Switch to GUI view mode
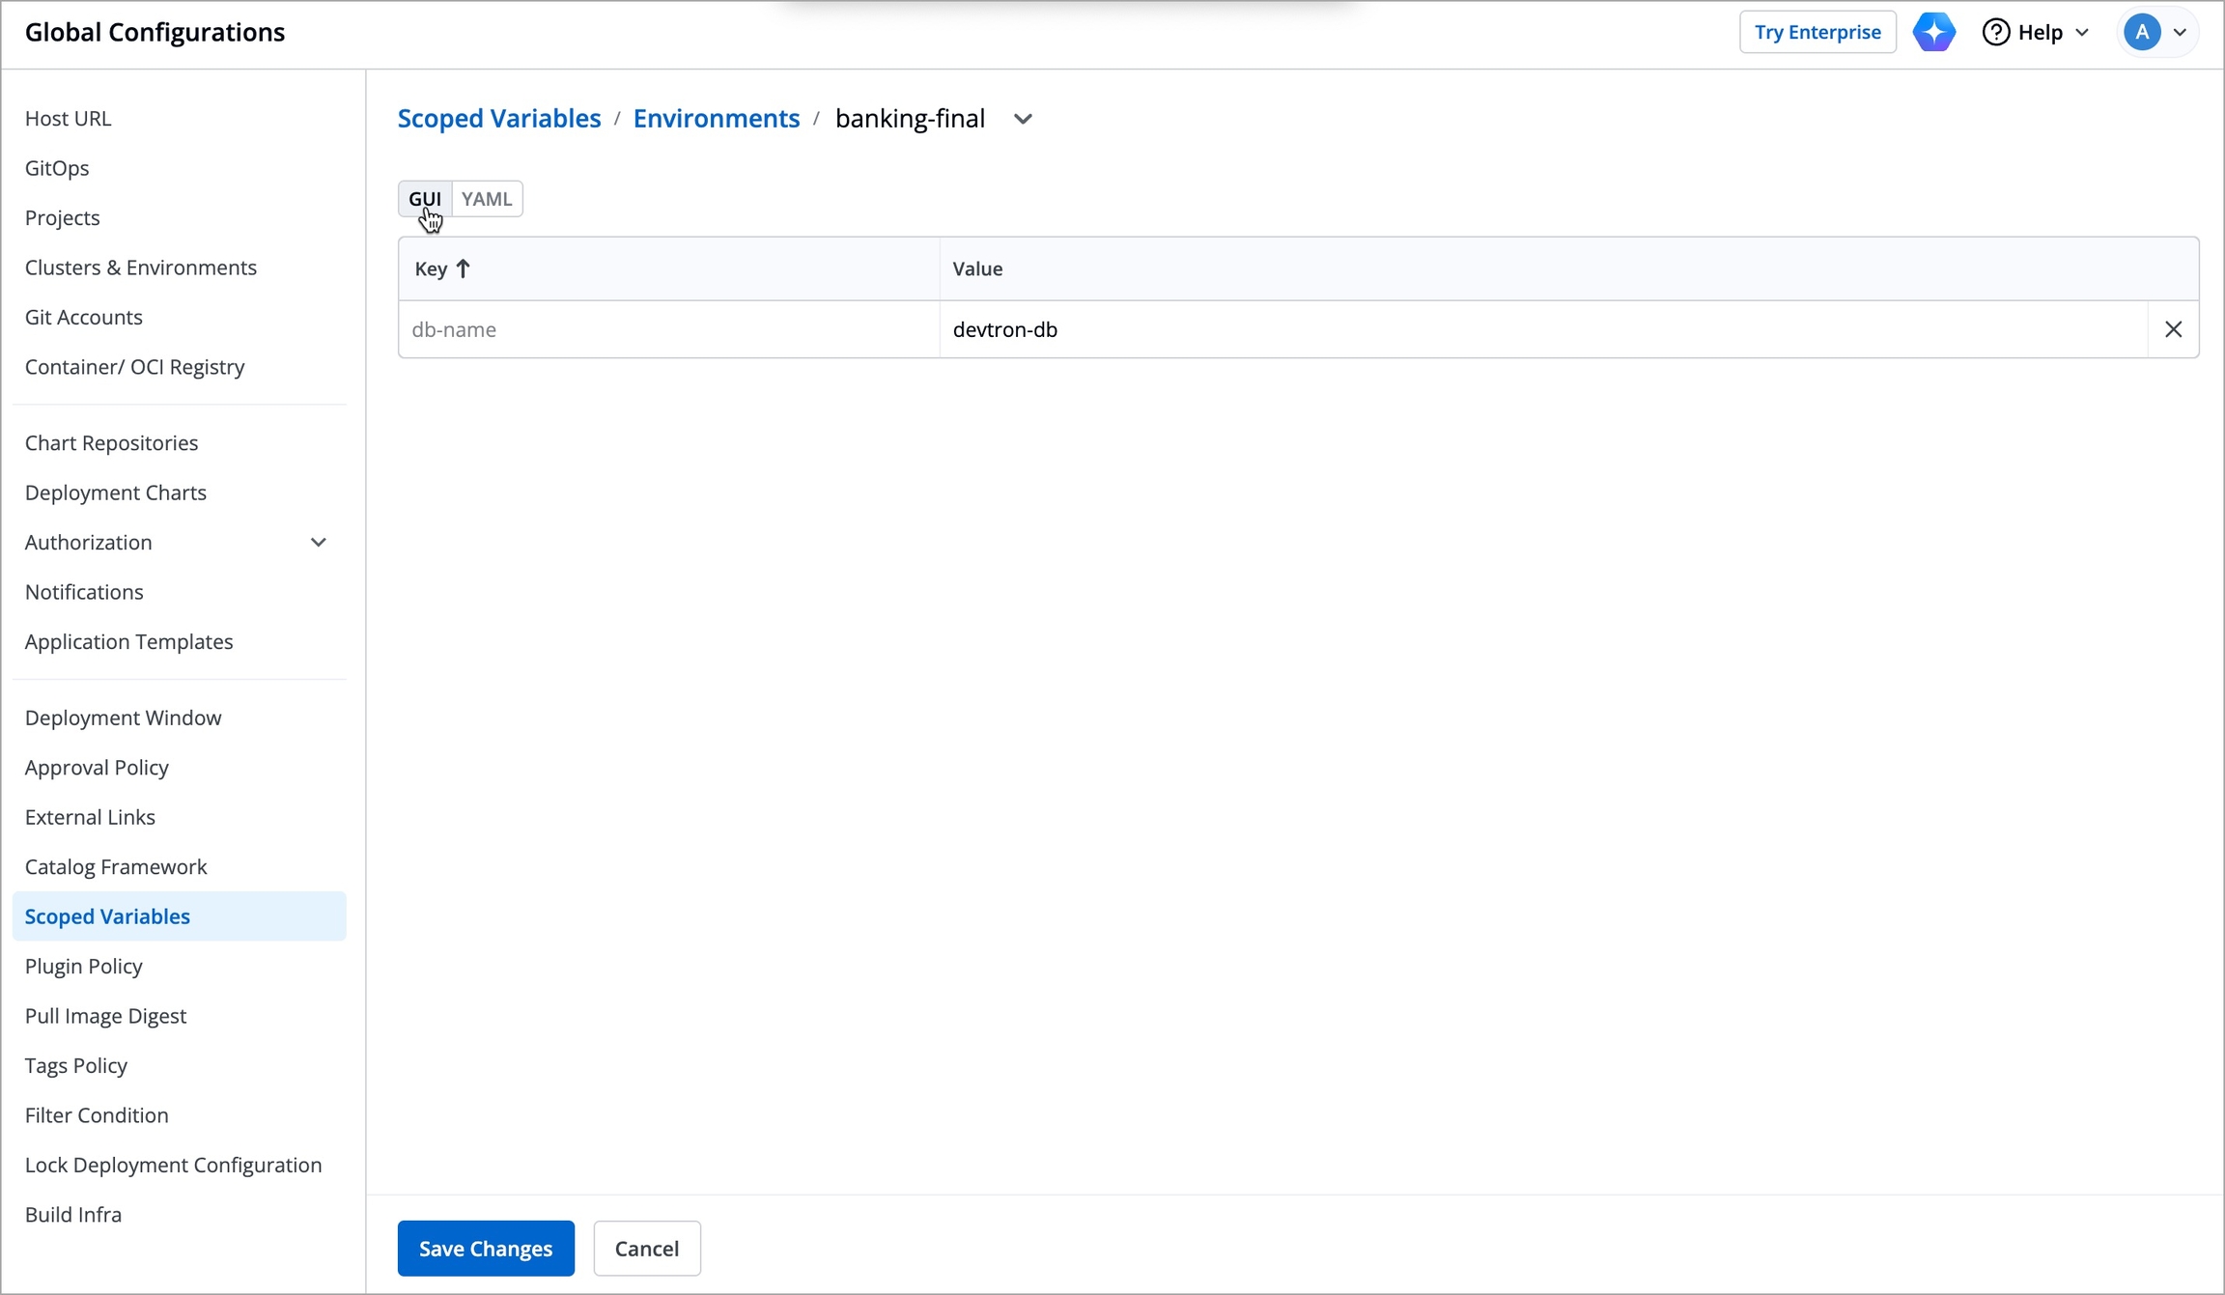Screen dimensions: 2225x1295 pyautogui.click(x=424, y=199)
